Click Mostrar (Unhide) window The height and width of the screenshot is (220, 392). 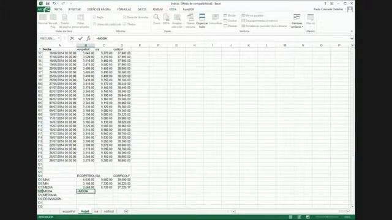coord(230,26)
